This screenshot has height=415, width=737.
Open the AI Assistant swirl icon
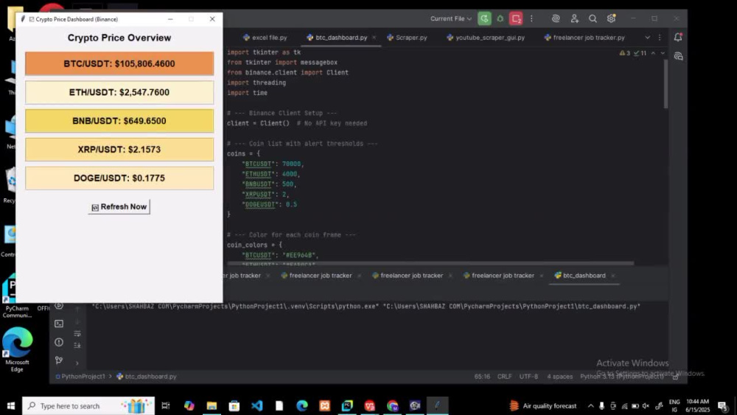coord(556,19)
